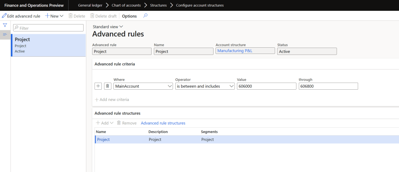Click the Edit advanced rule pencil icon

coord(4,16)
